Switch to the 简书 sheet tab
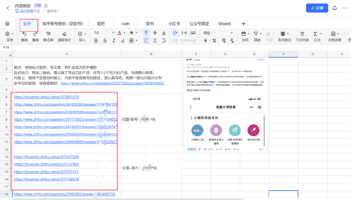The image size is (351, 200). coord(150,24)
